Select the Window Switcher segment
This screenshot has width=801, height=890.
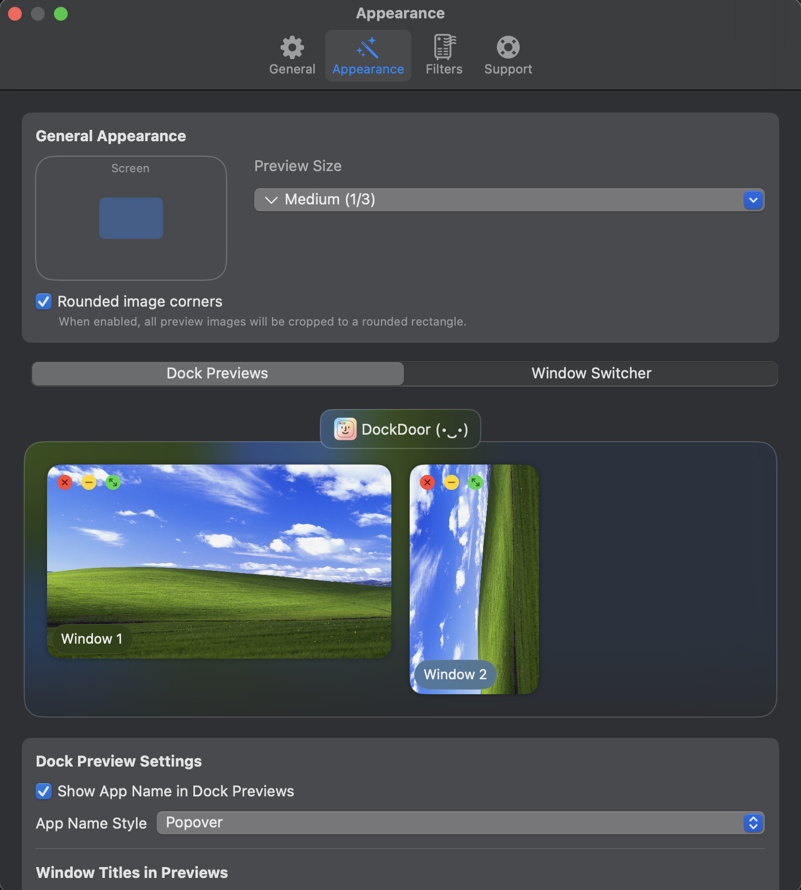coord(591,374)
